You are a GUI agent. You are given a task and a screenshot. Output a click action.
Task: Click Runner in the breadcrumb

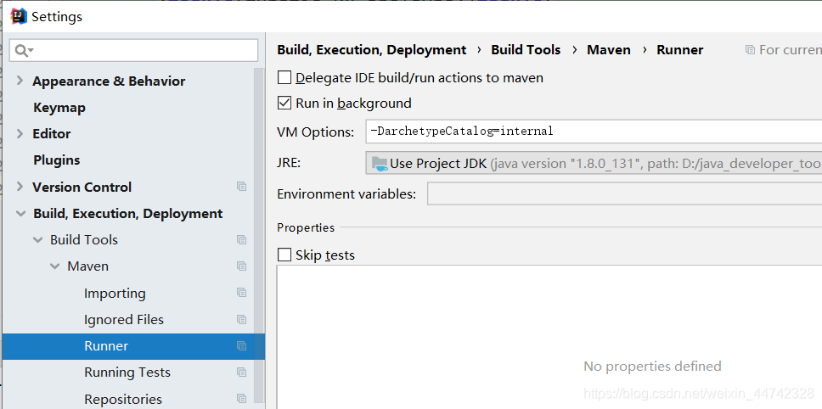[x=680, y=50]
